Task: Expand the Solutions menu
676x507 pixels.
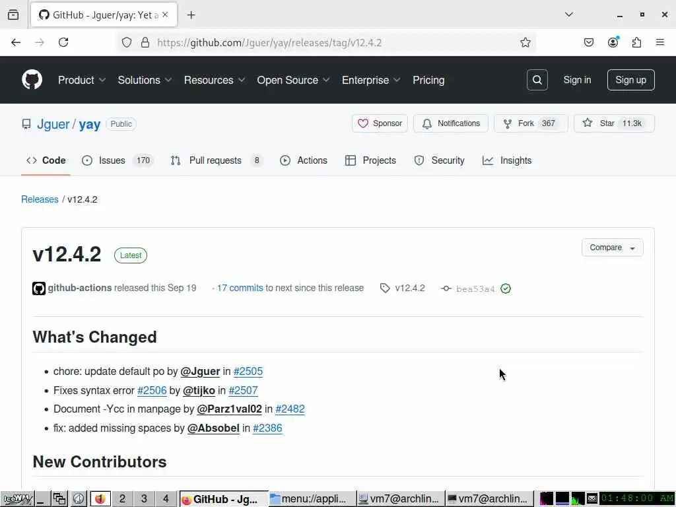Action: pyautogui.click(x=145, y=80)
